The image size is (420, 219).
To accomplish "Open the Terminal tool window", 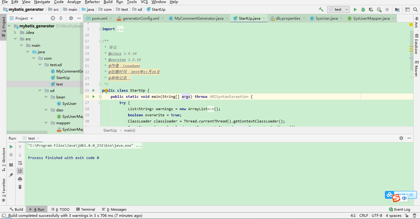I will coord(85,209).
